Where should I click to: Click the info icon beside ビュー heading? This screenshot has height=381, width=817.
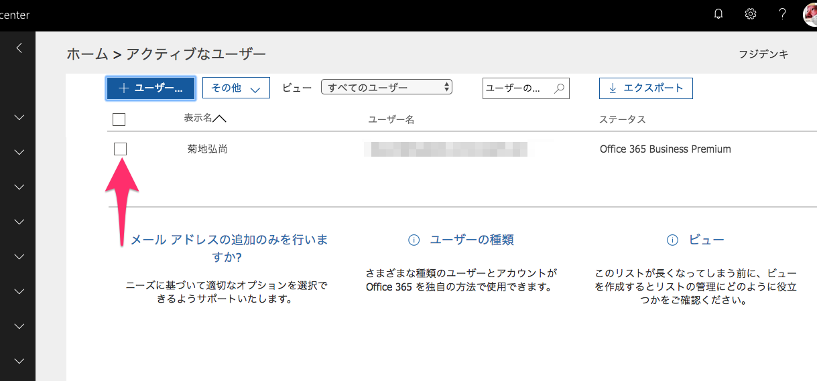(x=672, y=240)
